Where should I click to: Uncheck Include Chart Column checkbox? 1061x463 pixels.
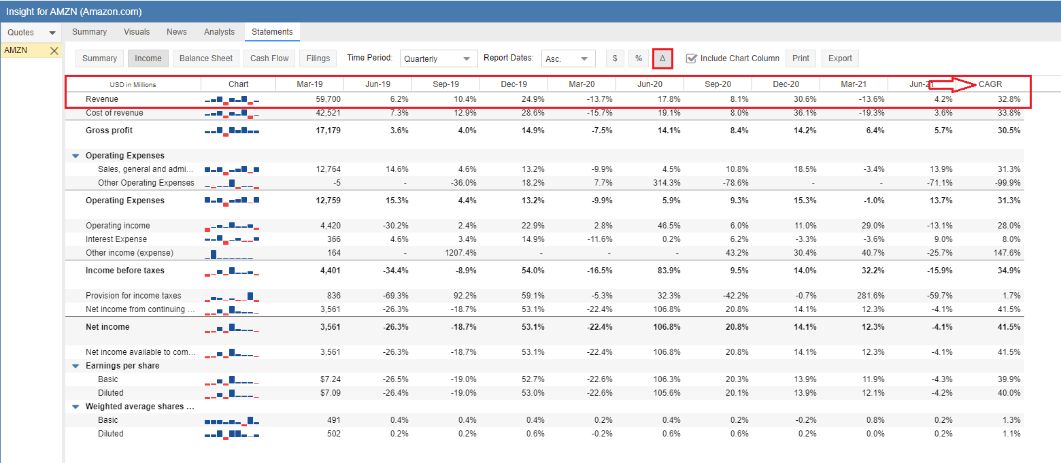coord(692,58)
